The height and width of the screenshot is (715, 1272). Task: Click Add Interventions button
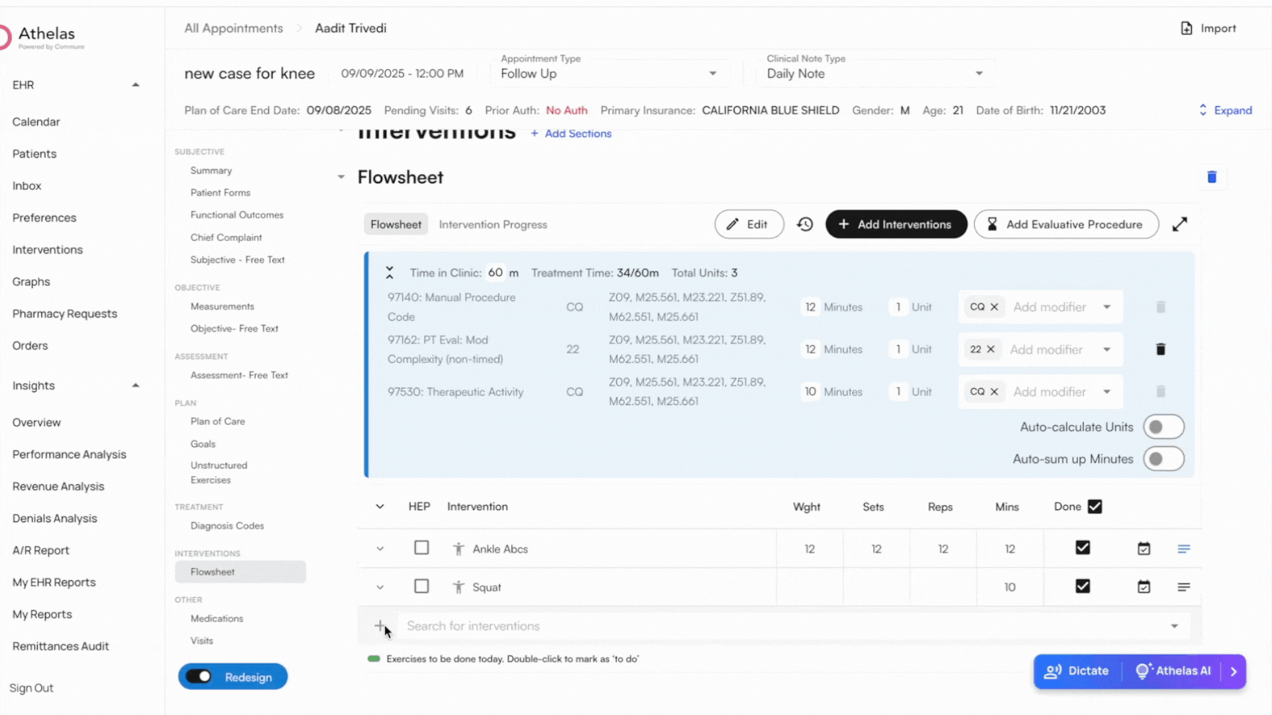point(896,224)
